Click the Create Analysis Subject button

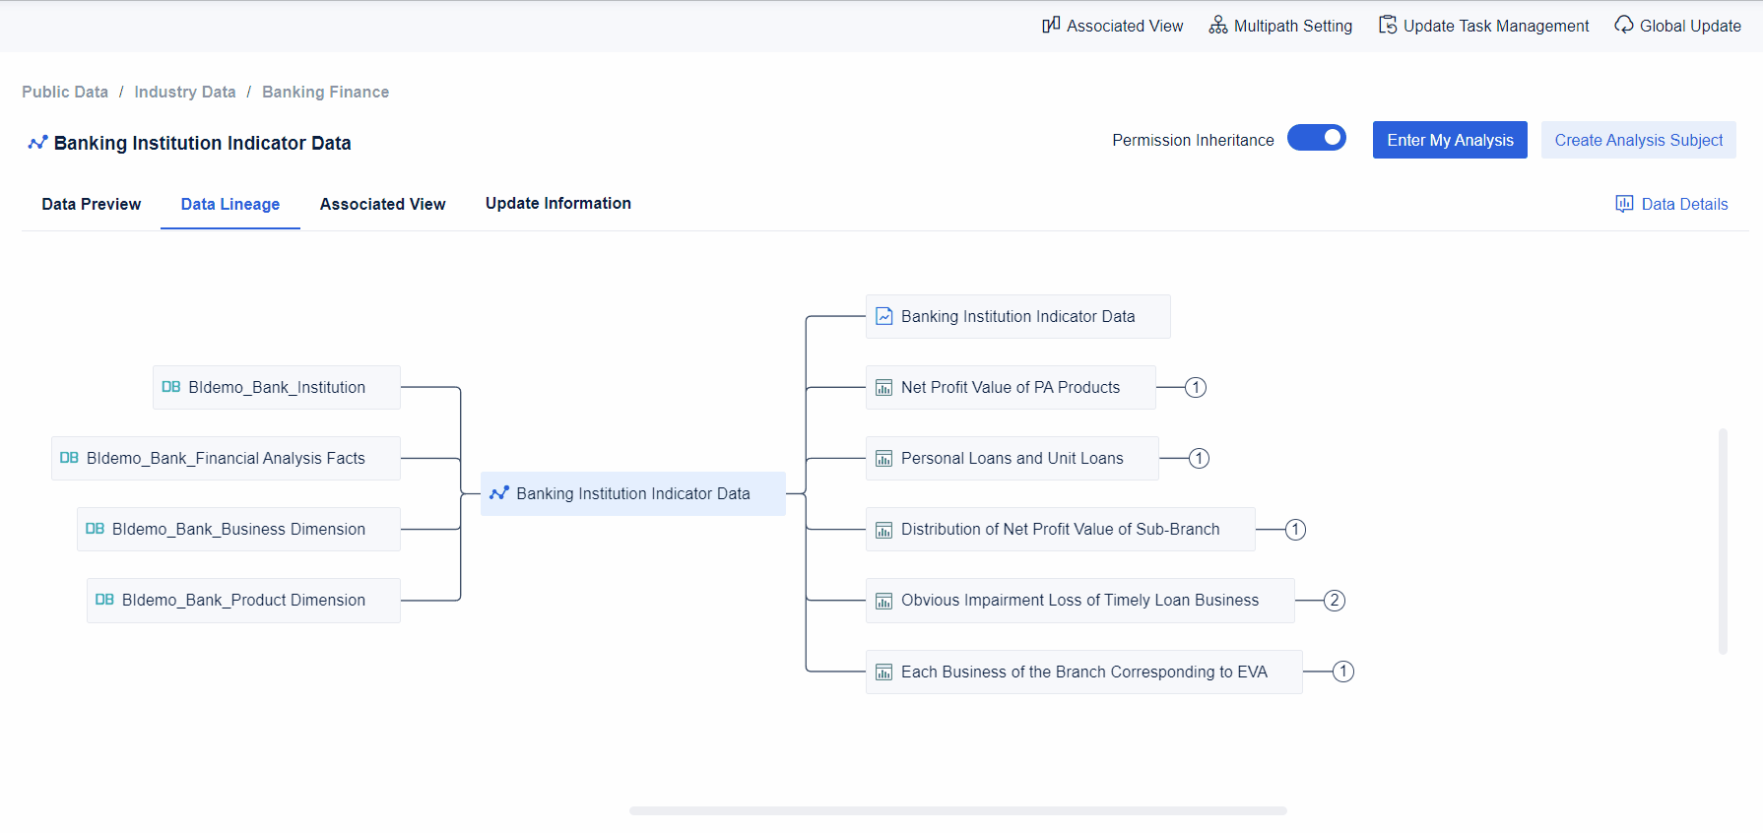pyautogui.click(x=1638, y=140)
